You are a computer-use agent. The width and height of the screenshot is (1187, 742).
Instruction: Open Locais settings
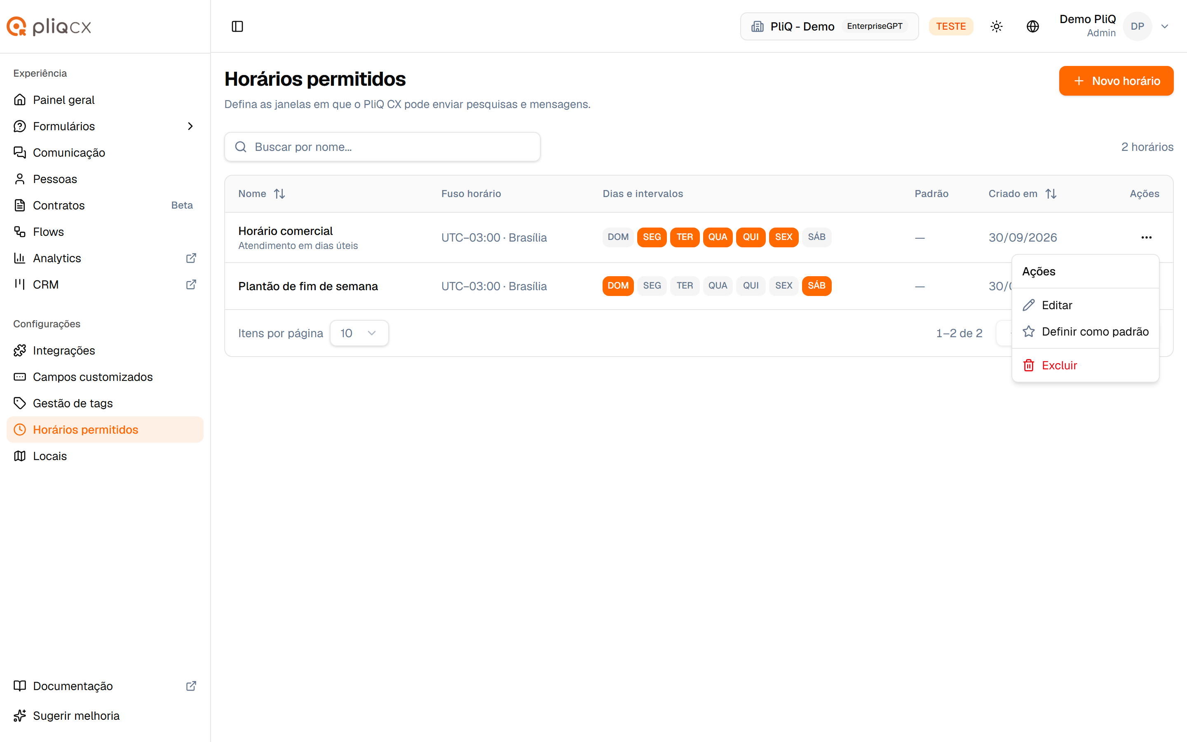tap(105, 456)
